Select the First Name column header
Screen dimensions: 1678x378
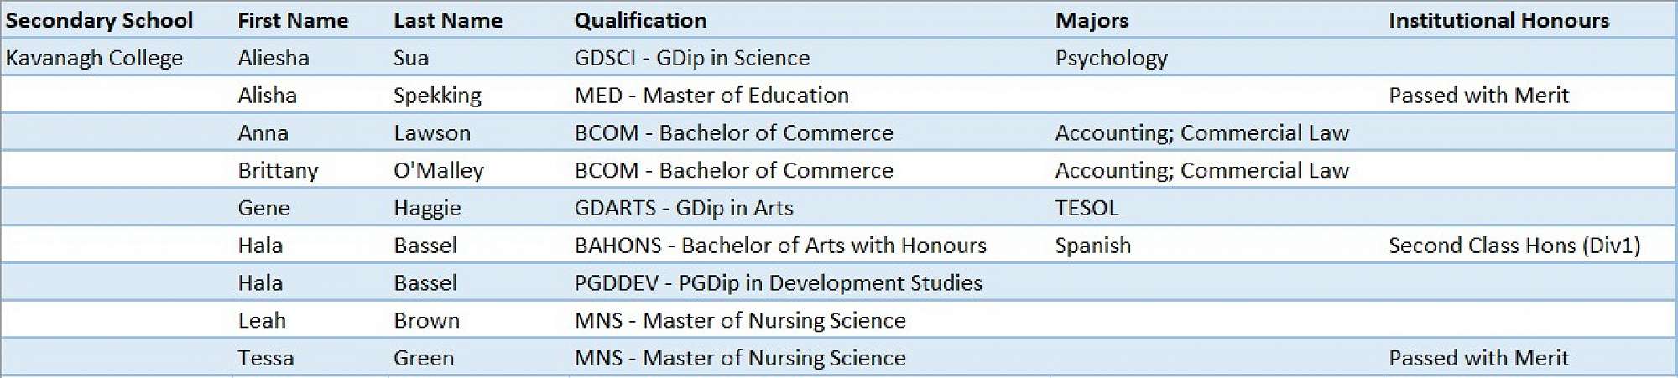(293, 20)
